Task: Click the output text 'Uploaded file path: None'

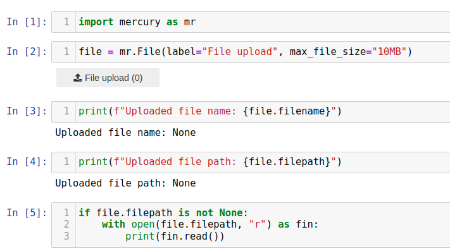Action: coord(125,183)
